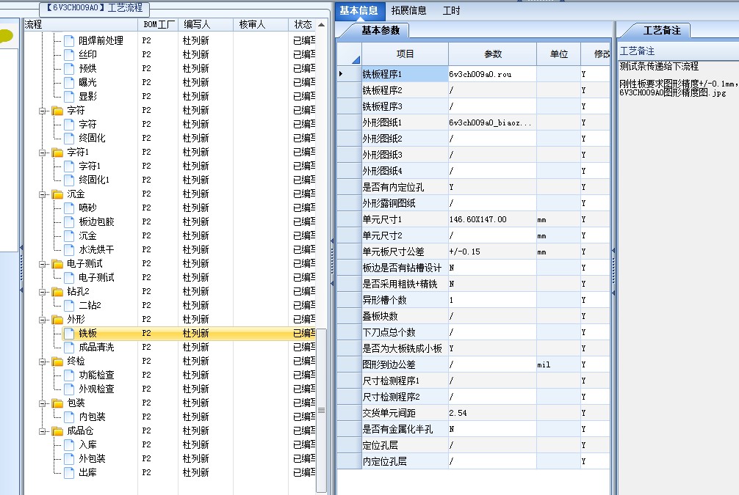Click the BOM工厂 column header

point(158,24)
